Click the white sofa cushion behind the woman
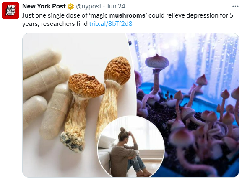 coord(107,141)
